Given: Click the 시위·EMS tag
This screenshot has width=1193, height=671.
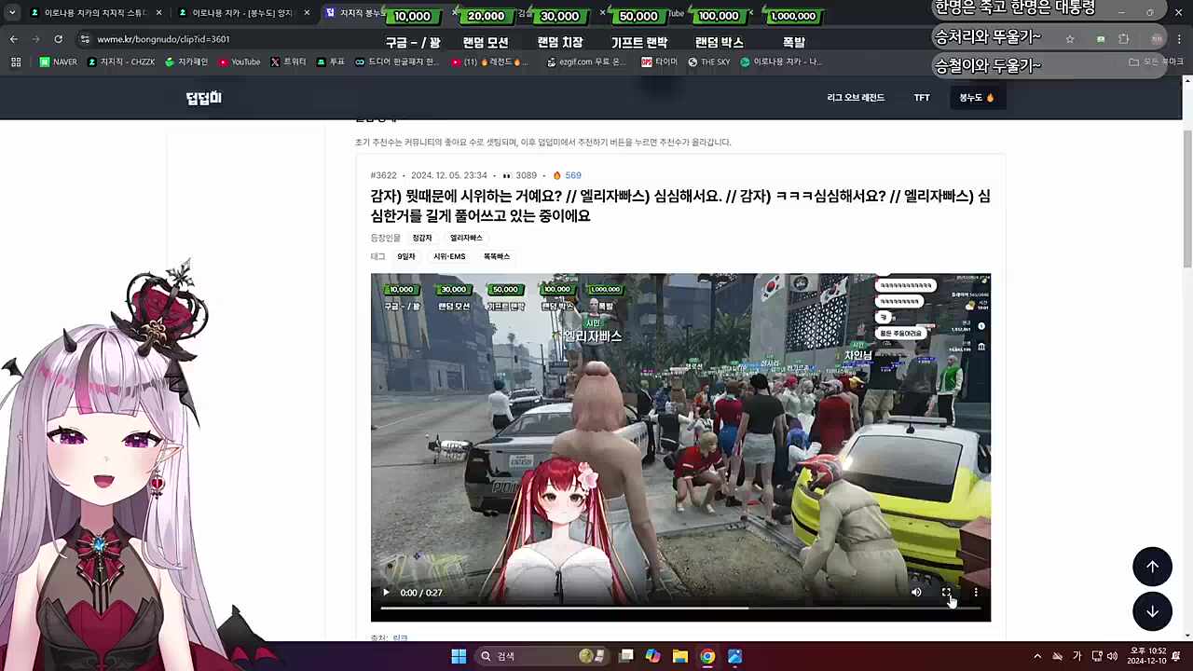Looking at the screenshot, I should 449,256.
